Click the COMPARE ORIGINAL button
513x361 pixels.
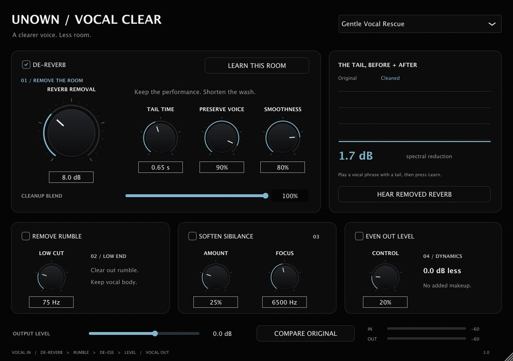click(305, 333)
